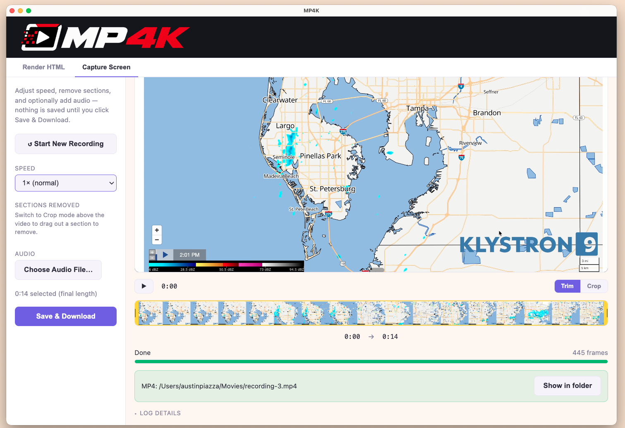Click the "445 frames" counter
This screenshot has width=625, height=428.
[x=590, y=353]
